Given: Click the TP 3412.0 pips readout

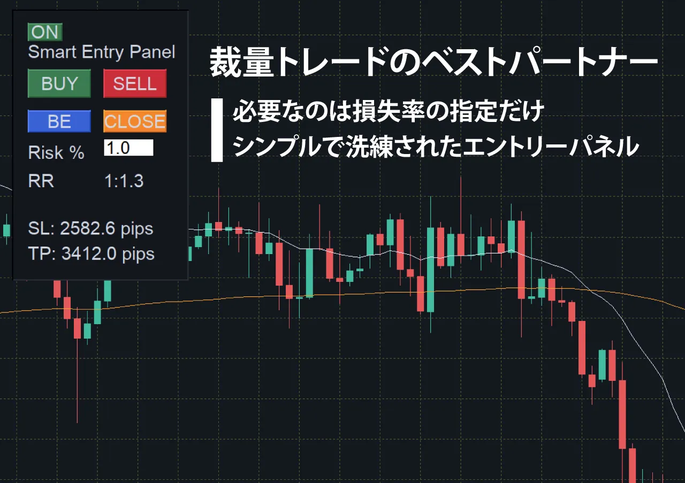Looking at the screenshot, I should click(x=91, y=254).
